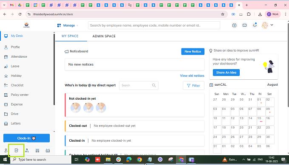Click the View old notices link
The height and width of the screenshot is (165, 289).
point(192,76)
